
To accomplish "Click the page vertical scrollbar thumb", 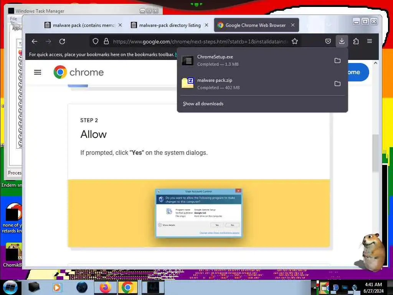I will (375, 153).
